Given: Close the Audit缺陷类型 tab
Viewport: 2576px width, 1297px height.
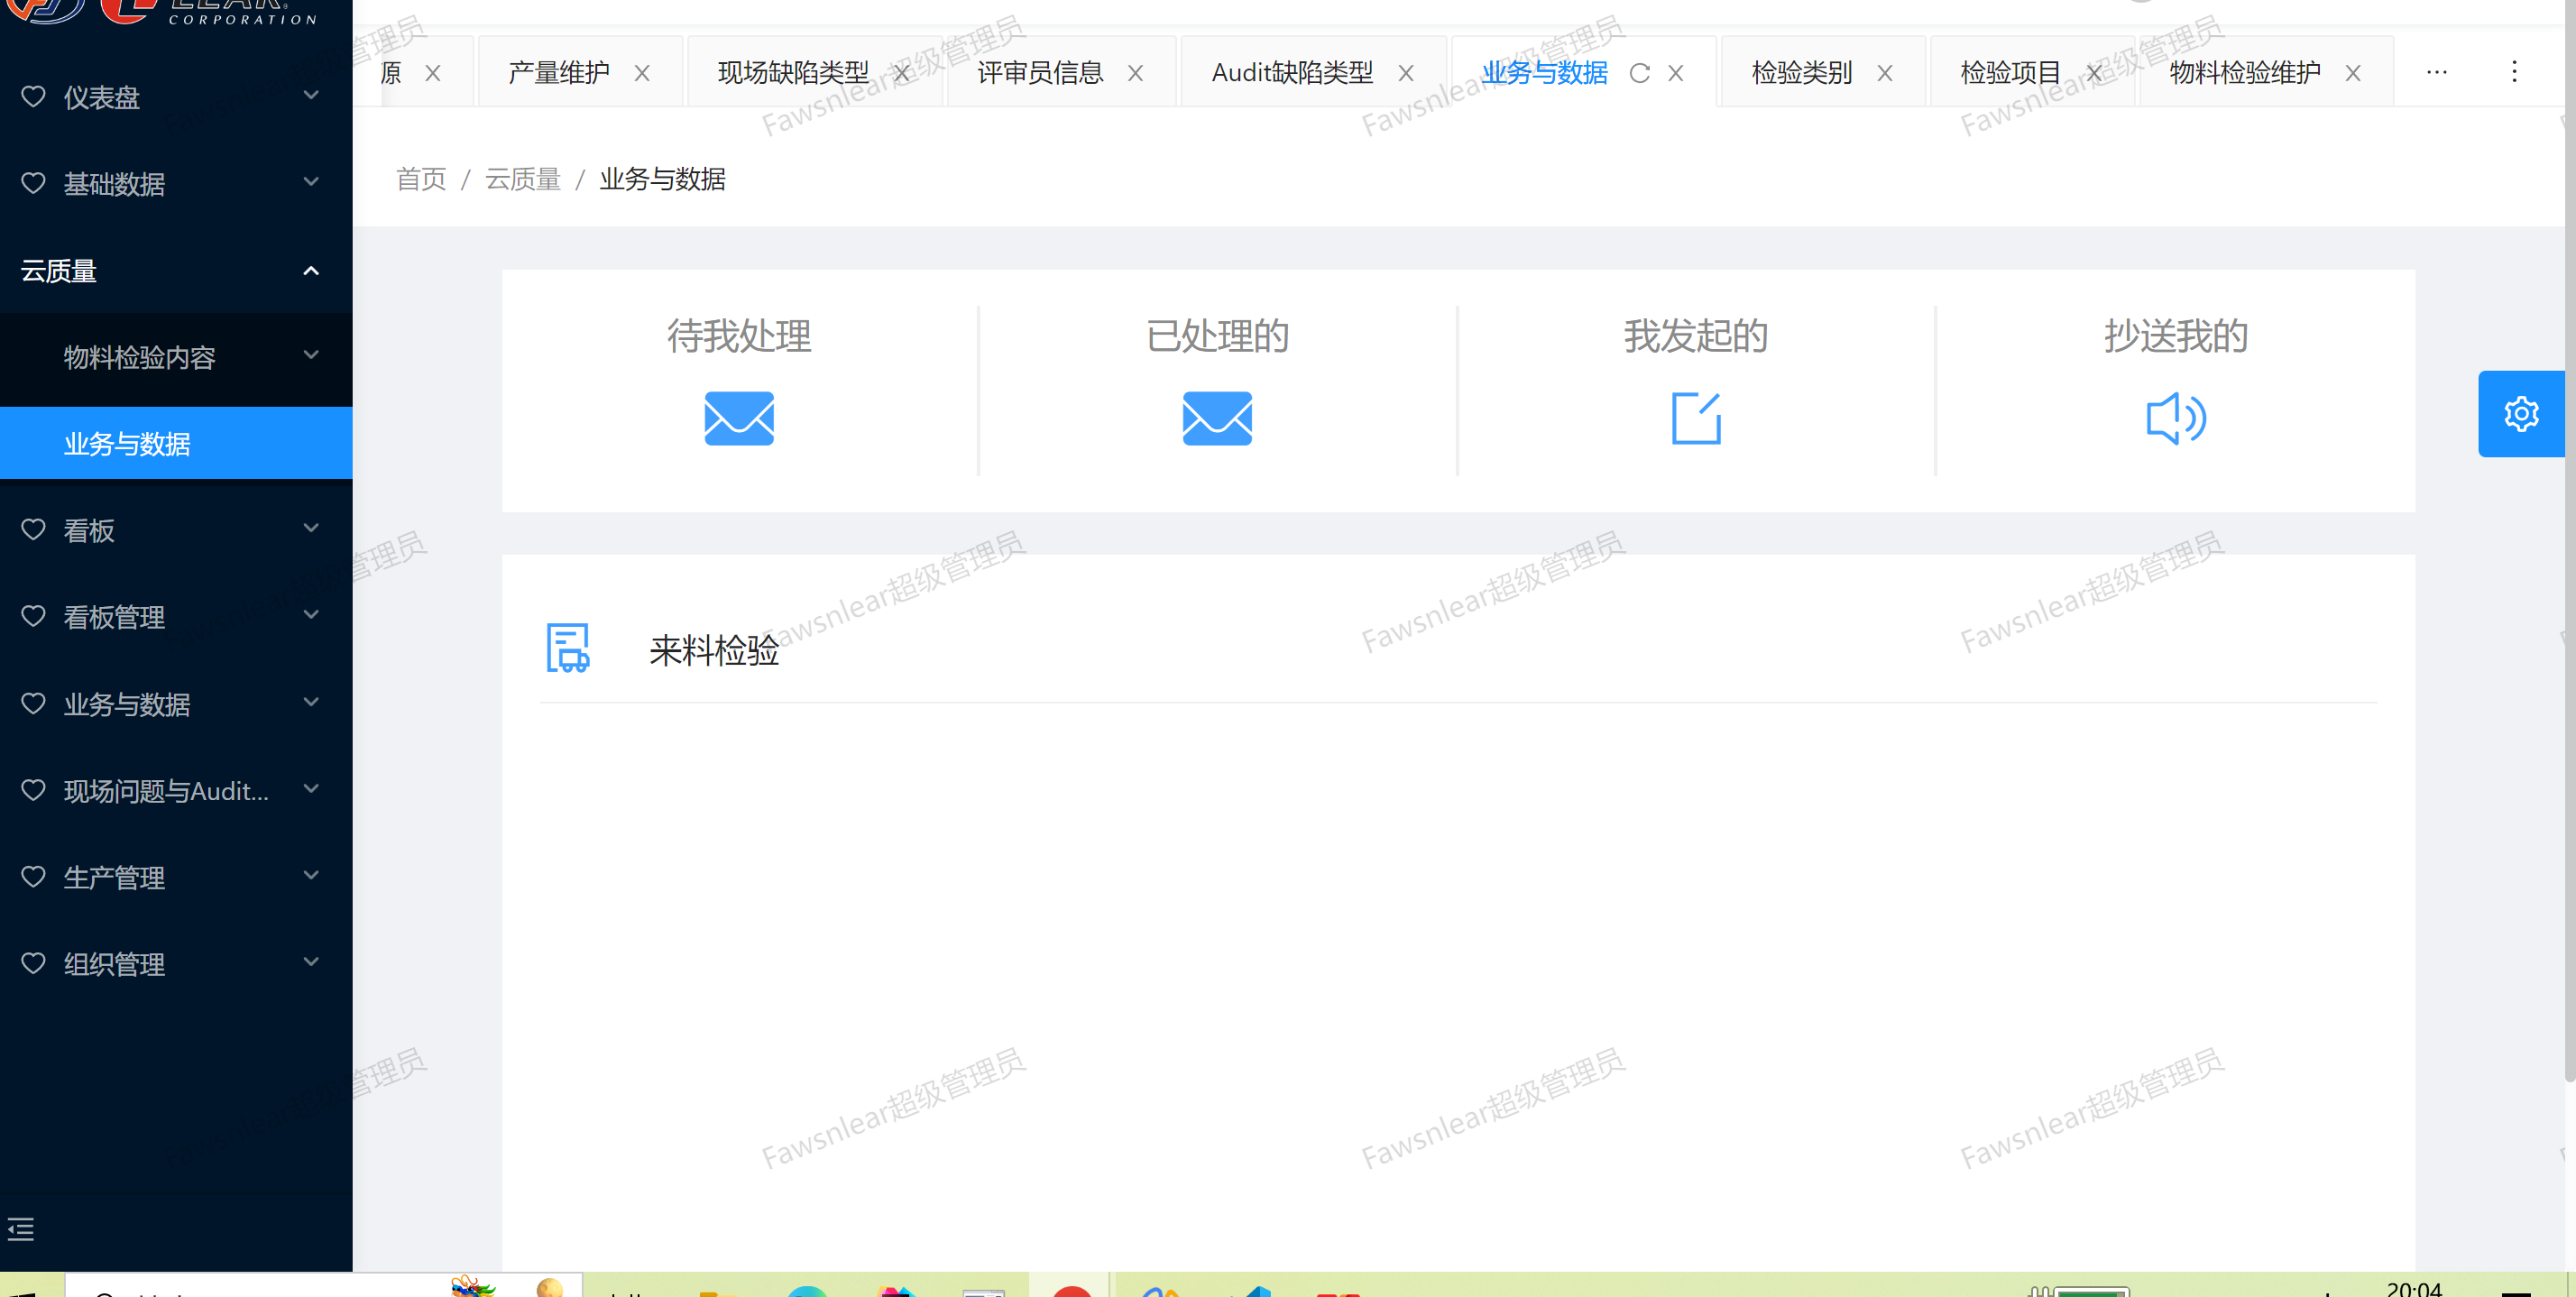Looking at the screenshot, I should tap(1405, 73).
